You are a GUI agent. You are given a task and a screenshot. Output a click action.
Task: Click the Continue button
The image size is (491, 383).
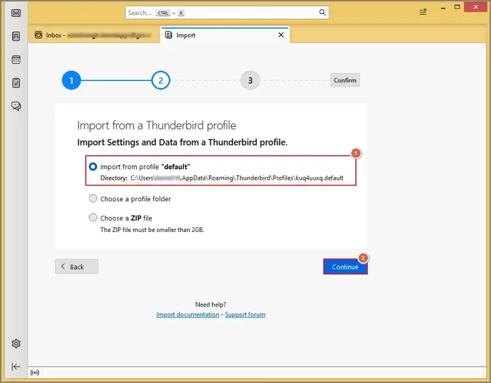(346, 267)
